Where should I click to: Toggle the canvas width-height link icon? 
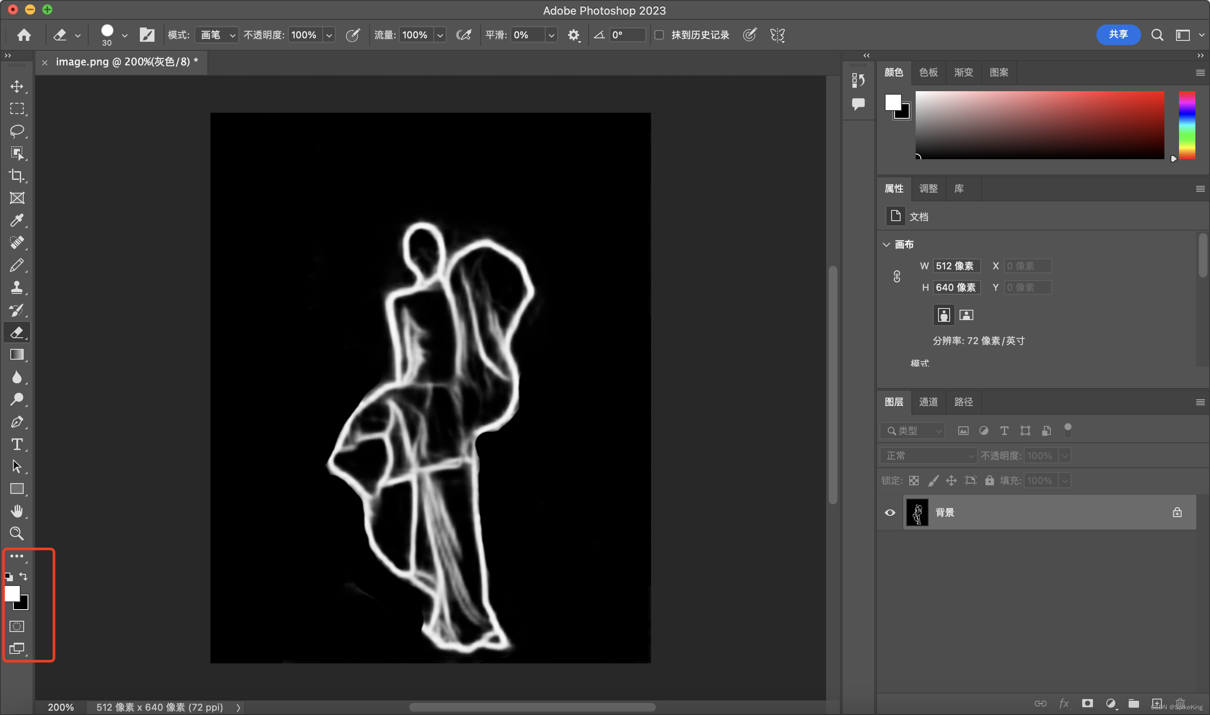point(896,277)
